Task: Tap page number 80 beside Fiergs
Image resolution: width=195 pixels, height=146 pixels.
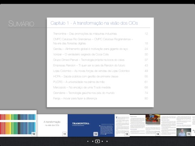Action: tap(146, 99)
